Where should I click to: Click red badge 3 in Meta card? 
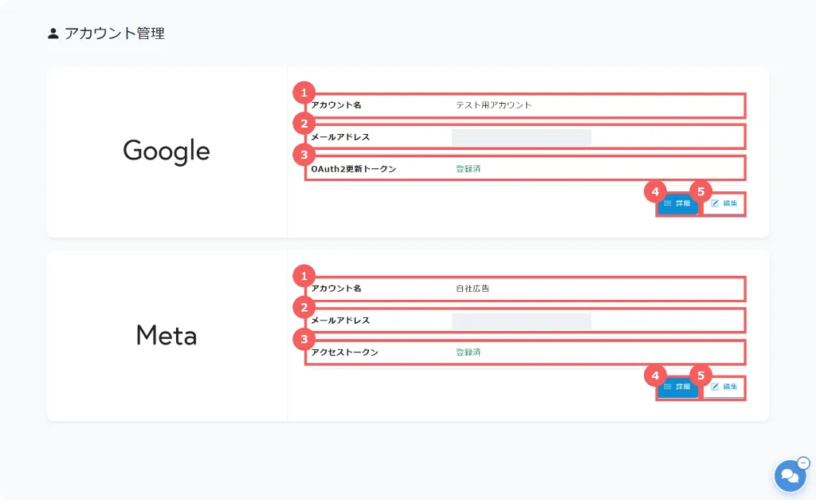pos(303,340)
